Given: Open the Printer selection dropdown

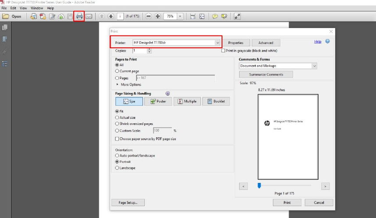Looking at the screenshot, I should tap(218, 43).
